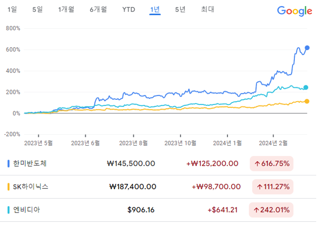Click the 400% y-axis label
This screenshot has height=226, width=326.
[x=13, y=71]
